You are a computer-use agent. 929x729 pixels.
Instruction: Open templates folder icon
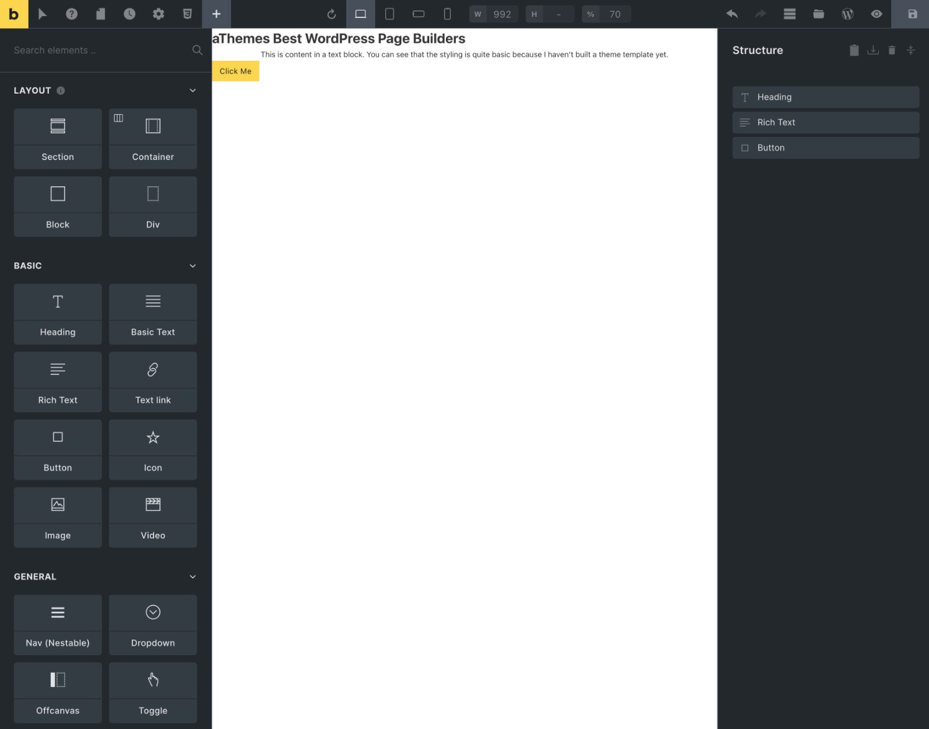coord(819,14)
